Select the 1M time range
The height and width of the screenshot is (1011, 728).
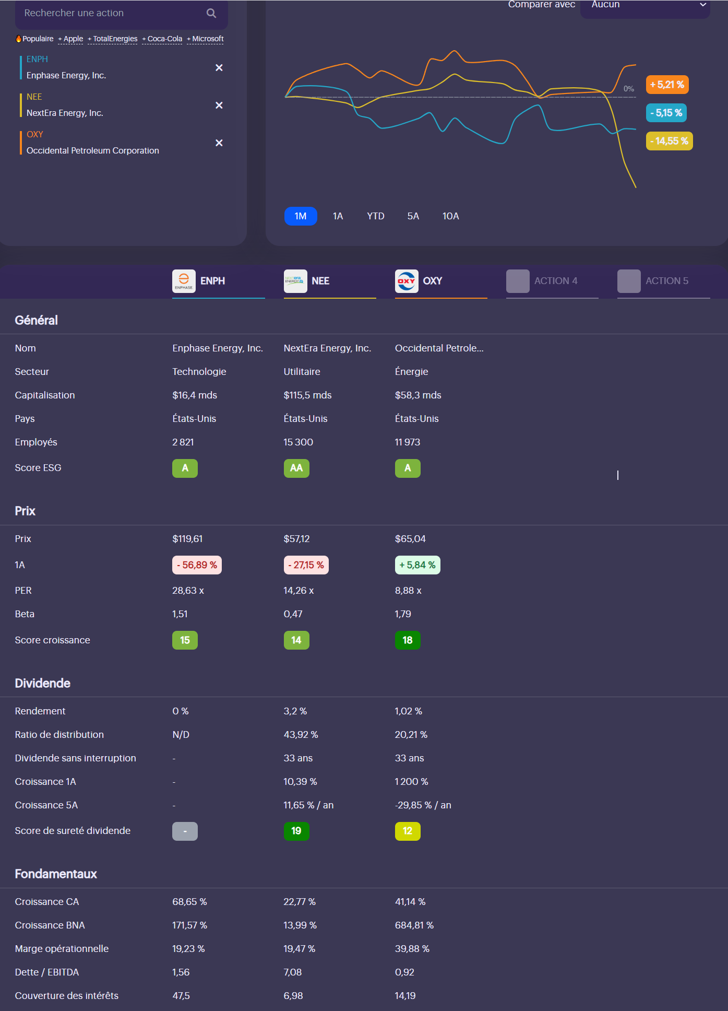[301, 216]
